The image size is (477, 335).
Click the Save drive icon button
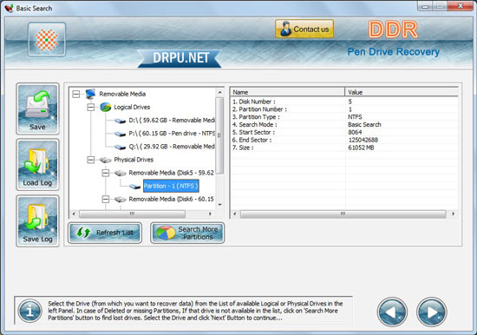pos(37,108)
